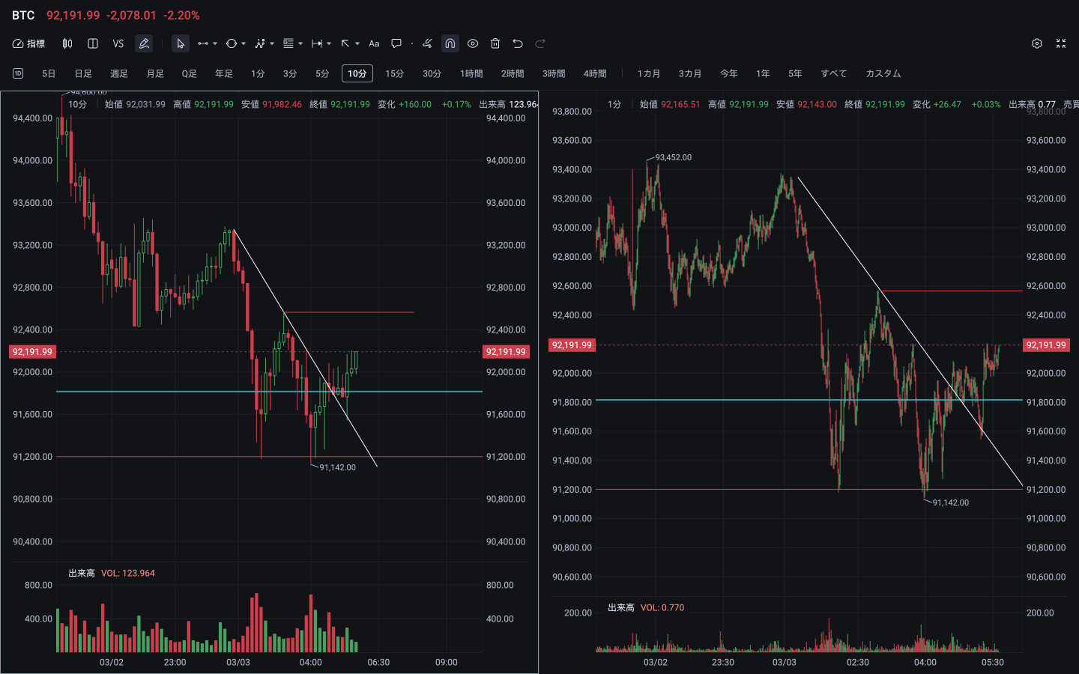Switch to 日足 daily candles
The image size is (1079, 674).
click(83, 73)
